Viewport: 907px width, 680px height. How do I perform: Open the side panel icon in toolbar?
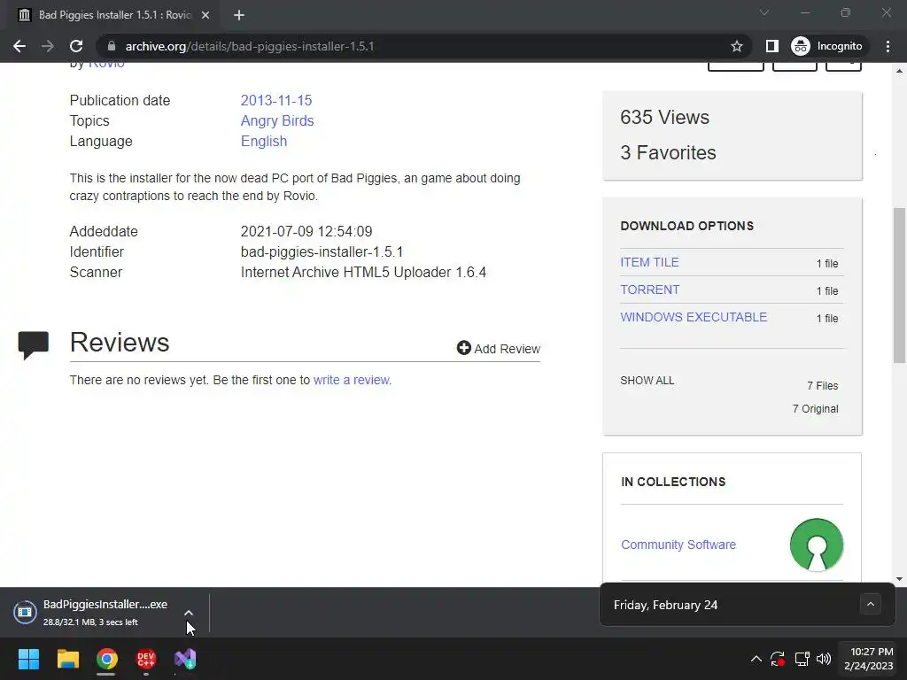click(772, 46)
